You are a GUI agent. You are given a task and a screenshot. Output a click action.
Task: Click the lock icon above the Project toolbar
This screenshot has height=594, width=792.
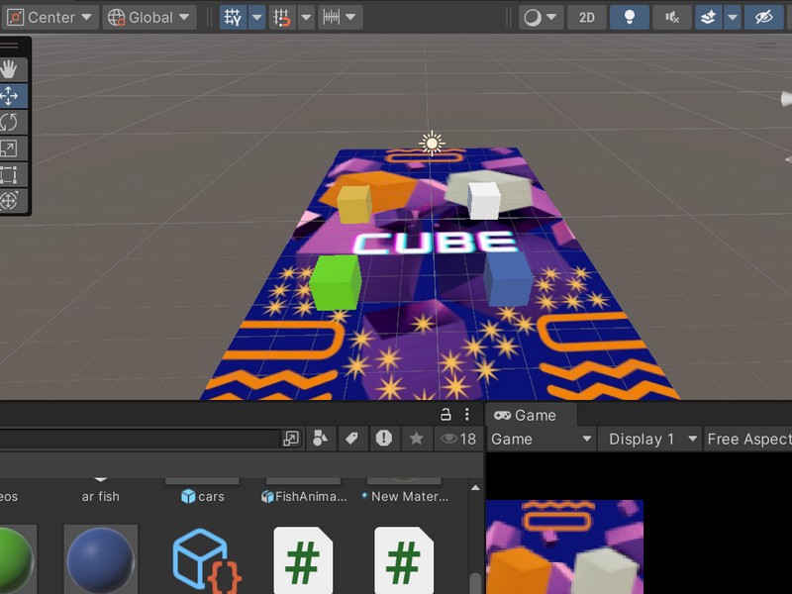point(447,414)
